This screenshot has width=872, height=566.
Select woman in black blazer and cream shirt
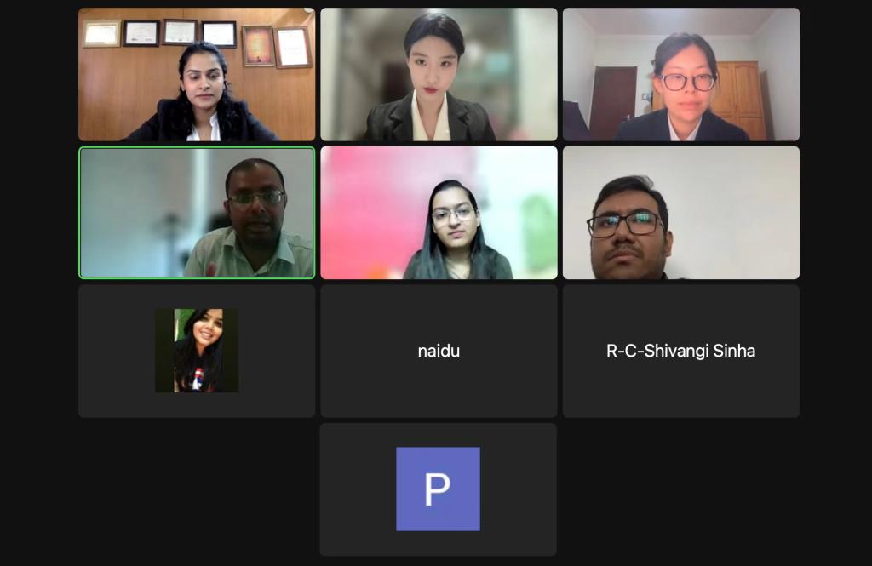pyautogui.click(x=439, y=74)
